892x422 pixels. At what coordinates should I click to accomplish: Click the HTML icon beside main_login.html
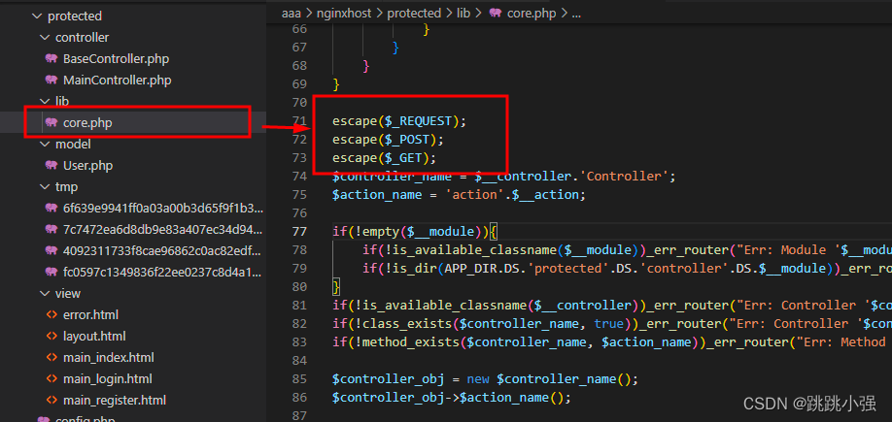coord(51,379)
